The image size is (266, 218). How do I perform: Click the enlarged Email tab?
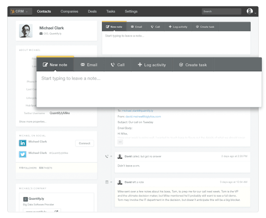[89, 65]
